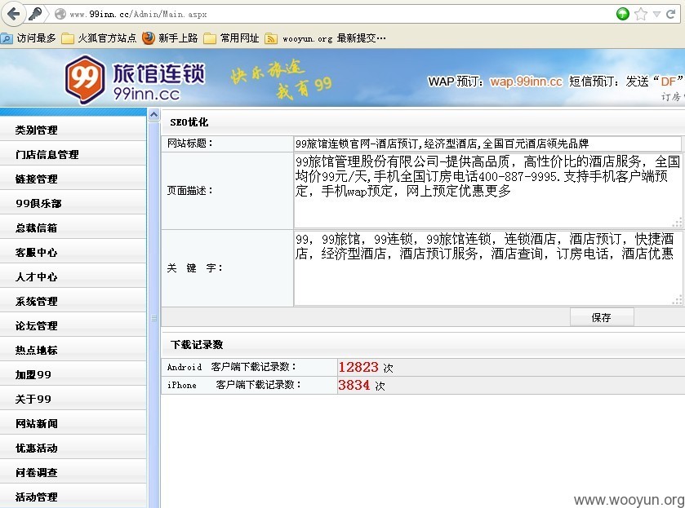
Task: Open the wap.99inn.cc link in header
Action: [526, 82]
